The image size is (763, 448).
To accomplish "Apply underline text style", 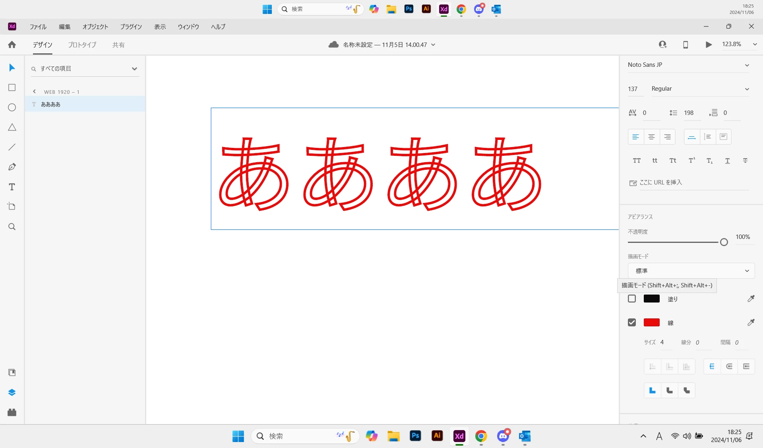I will 727,161.
